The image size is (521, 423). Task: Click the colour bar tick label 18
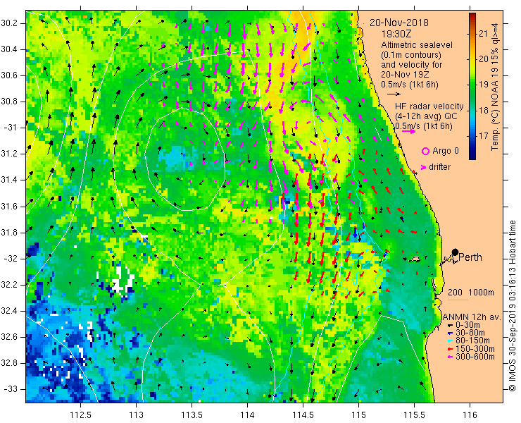(x=484, y=110)
